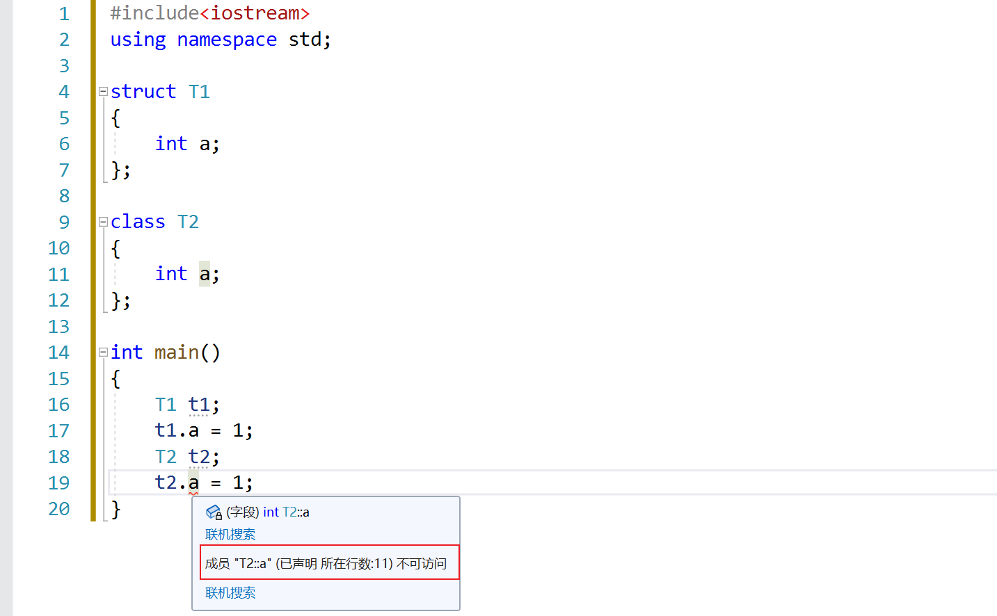The width and height of the screenshot is (997, 616).
Task: Click the T1 struct name on line 4
Action: click(x=199, y=92)
